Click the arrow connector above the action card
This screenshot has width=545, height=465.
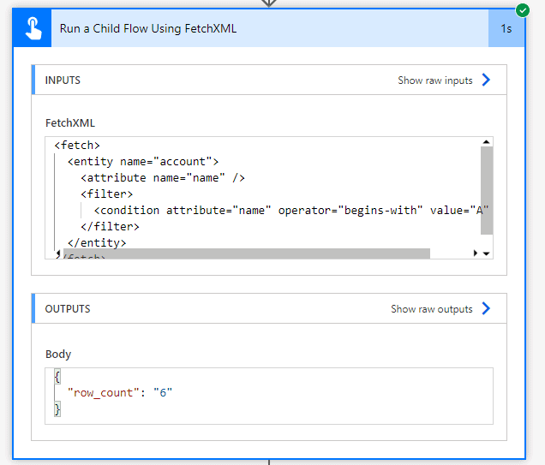[269, 3]
